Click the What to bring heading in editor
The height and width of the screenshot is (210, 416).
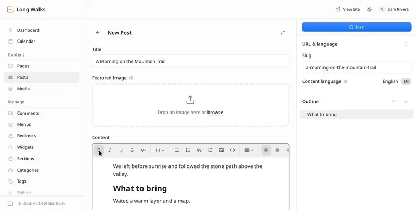point(140,189)
